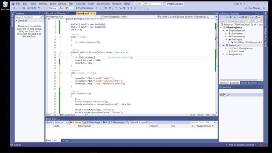Click the Property Pages wrench icon in Properties panel
Image resolution: width=272 pixels, height=153 pixels.
coord(228,95)
